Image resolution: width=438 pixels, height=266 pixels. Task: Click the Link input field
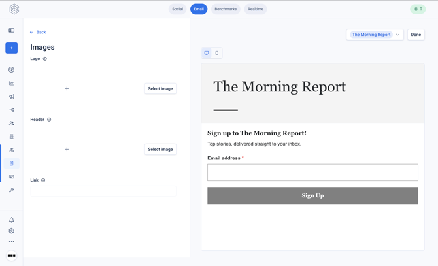pyautogui.click(x=103, y=191)
